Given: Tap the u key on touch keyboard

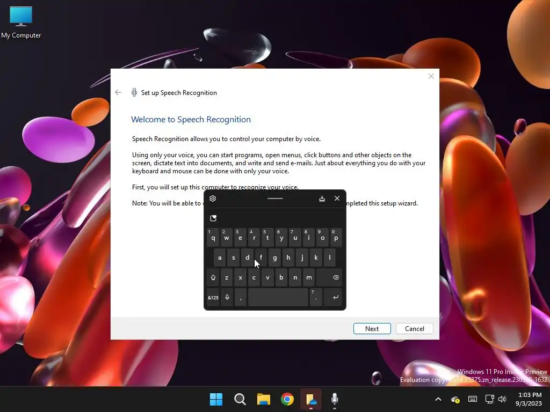Looking at the screenshot, I should (x=295, y=238).
